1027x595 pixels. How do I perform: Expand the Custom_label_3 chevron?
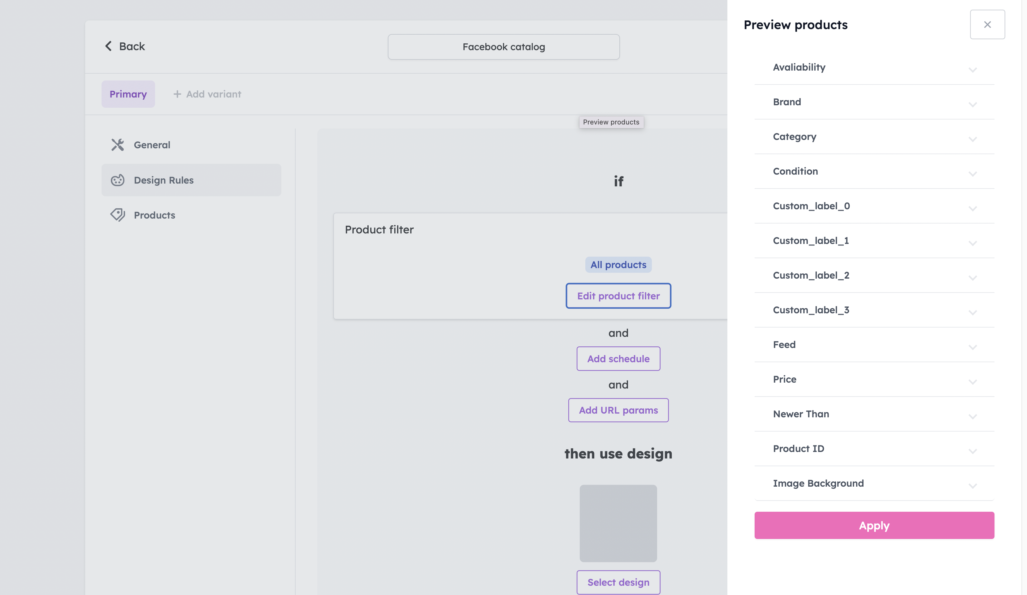[973, 312]
